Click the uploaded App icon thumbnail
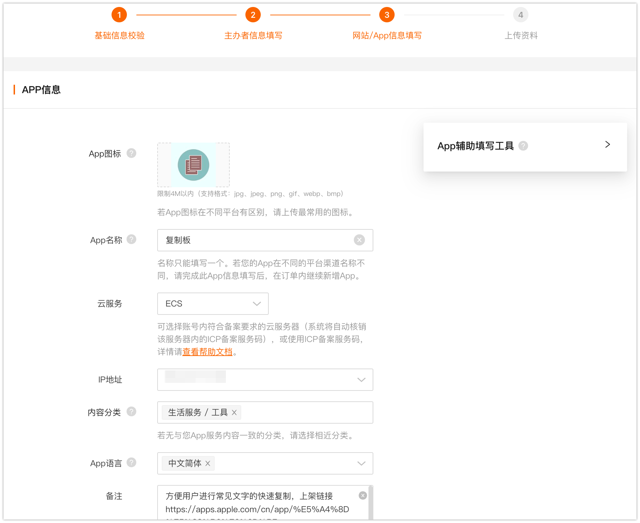Viewport: 640px width, 523px height. coord(193,165)
